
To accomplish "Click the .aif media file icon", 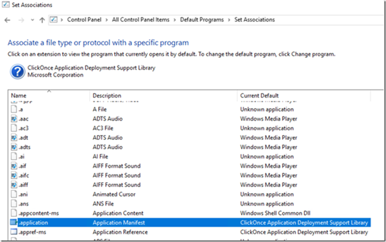I will [x=14, y=166].
